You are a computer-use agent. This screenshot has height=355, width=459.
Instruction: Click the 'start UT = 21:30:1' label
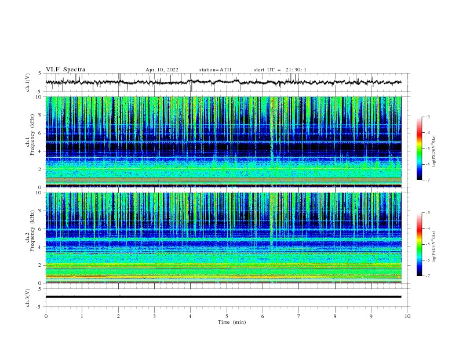[280, 70]
